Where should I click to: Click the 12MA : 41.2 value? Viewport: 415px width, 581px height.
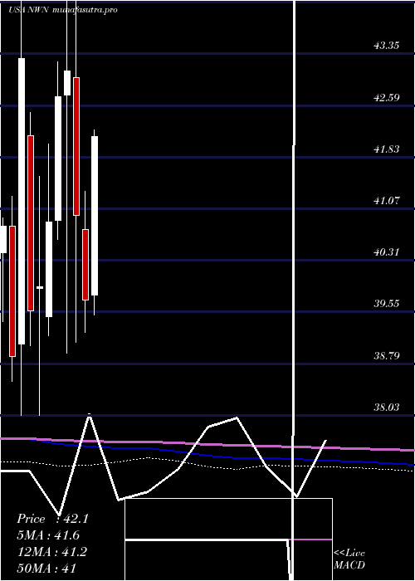click(52, 552)
